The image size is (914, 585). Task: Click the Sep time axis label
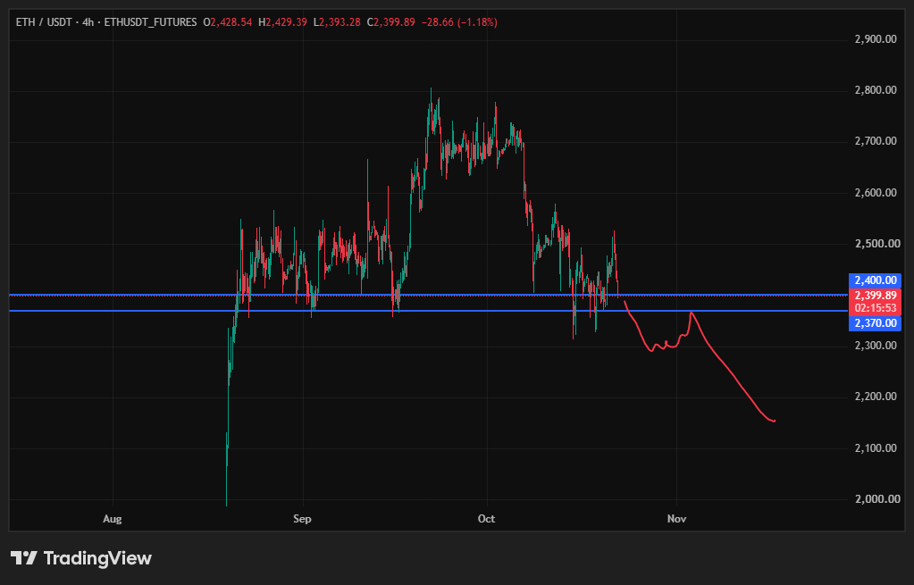click(303, 519)
